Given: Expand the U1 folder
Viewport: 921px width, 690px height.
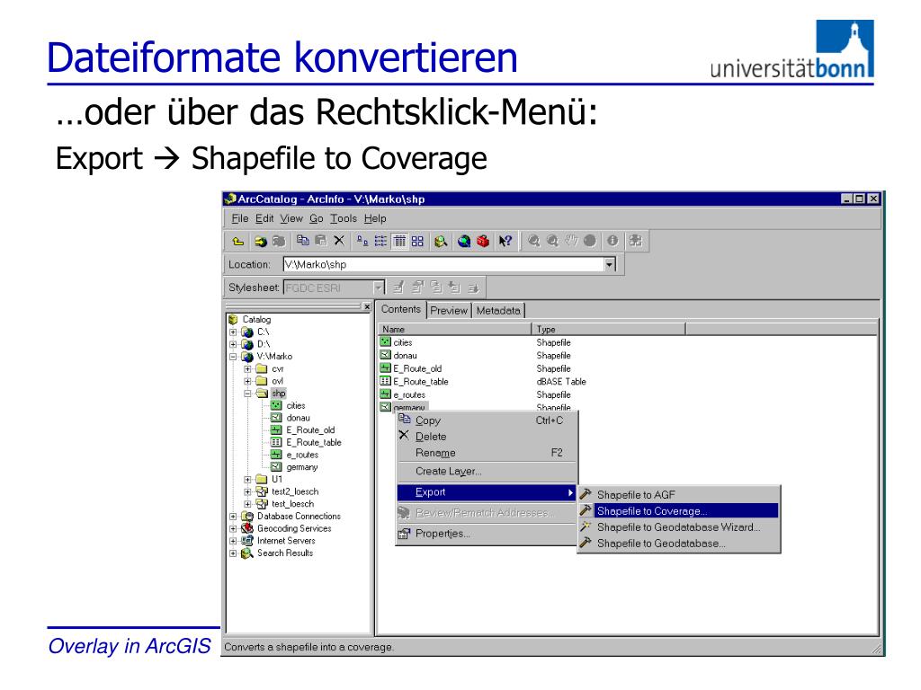Looking at the screenshot, I should point(248,480).
